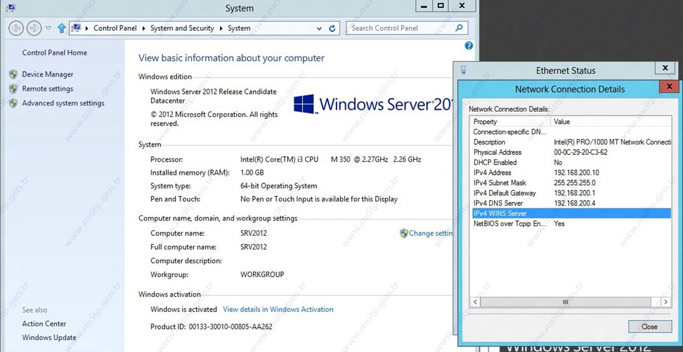Click Change settings link
Screen dimensions: 683x352
tap(431, 233)
